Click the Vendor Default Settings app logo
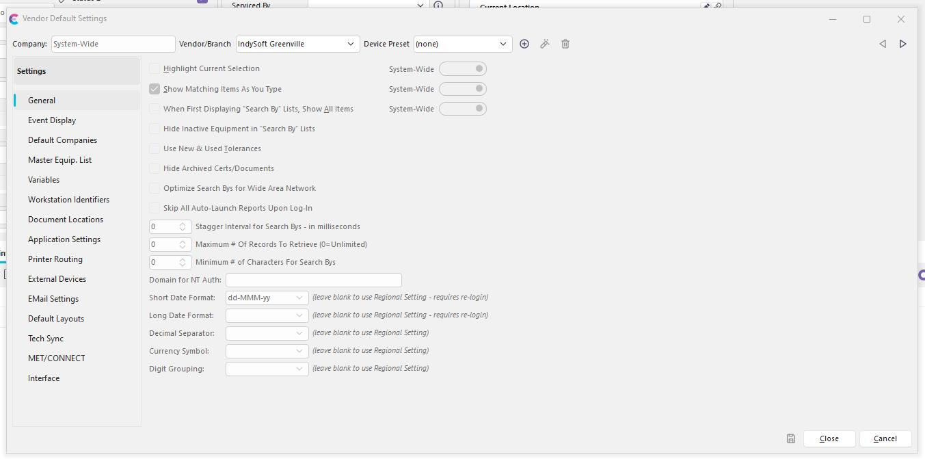Image resolution: width=925 pixels, height=459 pixels. (x=14, y=19)
